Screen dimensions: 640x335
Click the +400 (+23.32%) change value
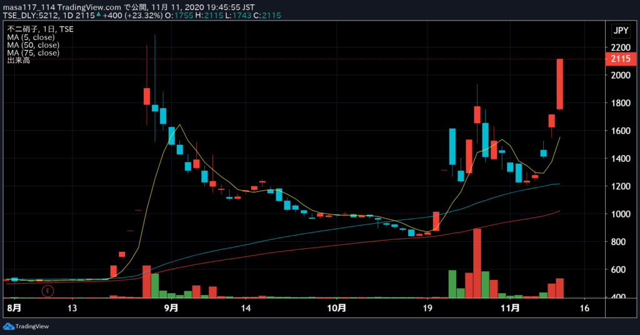132,16
